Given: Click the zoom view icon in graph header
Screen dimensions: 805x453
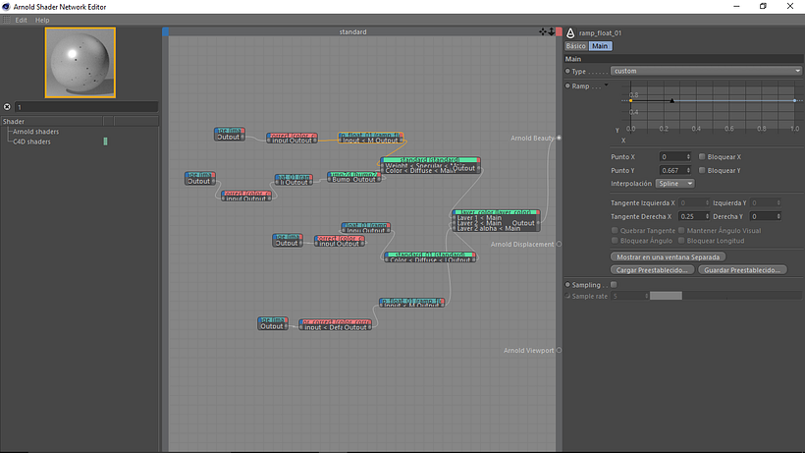Looking at the screenshot, I should (552, 31).
